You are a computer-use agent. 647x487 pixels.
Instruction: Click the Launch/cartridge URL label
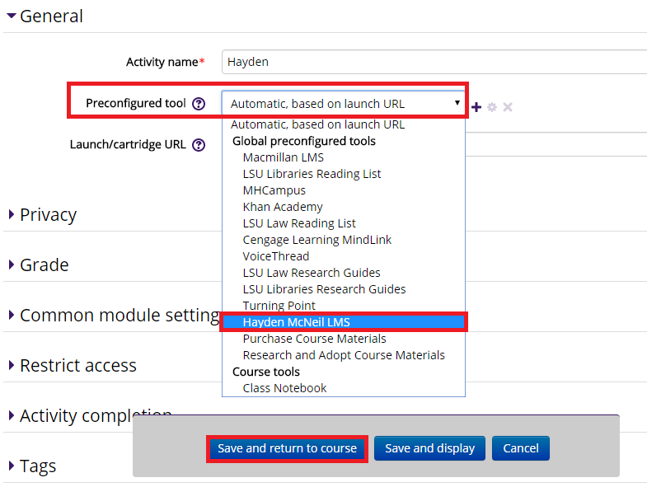click(128, 144)
